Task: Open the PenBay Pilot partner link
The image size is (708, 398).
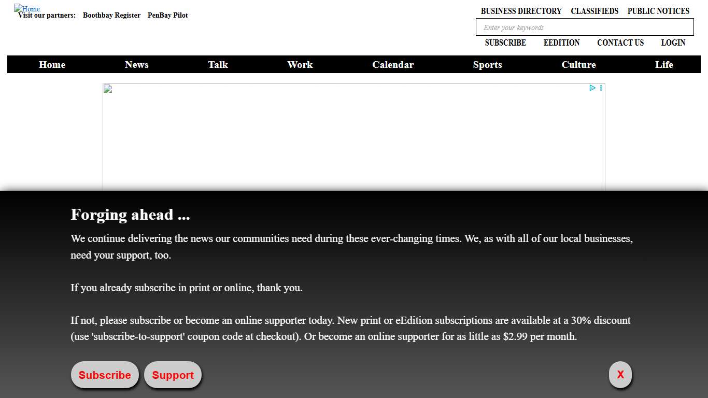Action: point(167,16)
